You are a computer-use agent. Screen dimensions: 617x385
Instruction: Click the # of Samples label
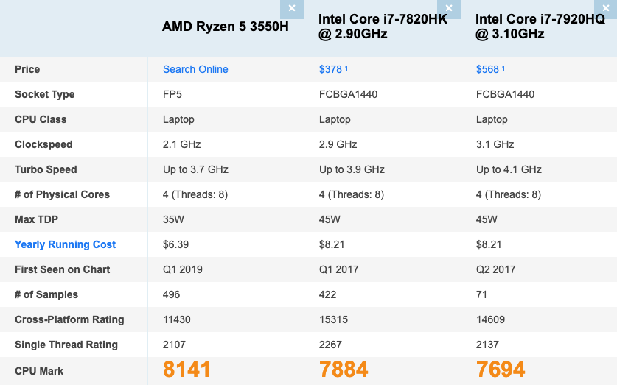pyautogui.click(x=46, y=294)
